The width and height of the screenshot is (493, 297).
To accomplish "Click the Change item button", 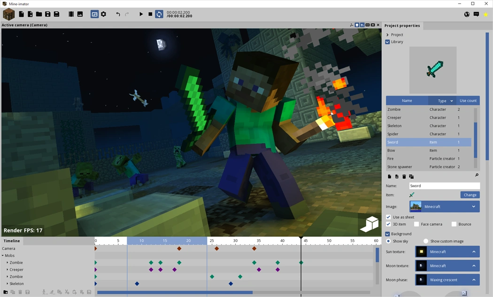I will point(470,195).
